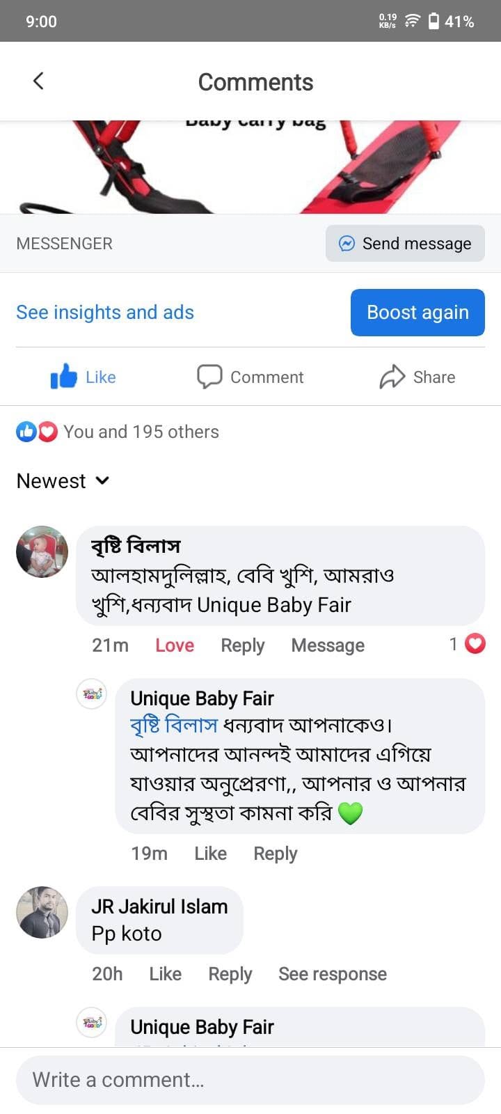This screenshot has width=501, height=1114.
Task: Tap the heart reaction on বৃষ্টি বিলাস's comment
Action: point(475,644)
